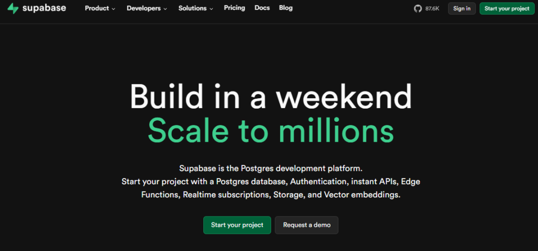
Task: Click the Build in a weekend headline
Action: click(271, 96)
